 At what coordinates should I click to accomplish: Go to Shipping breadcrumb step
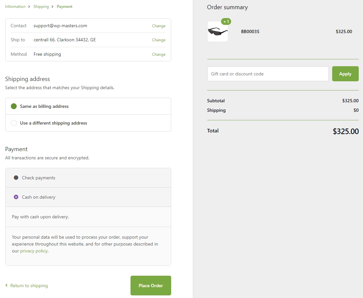click(41, 7)
